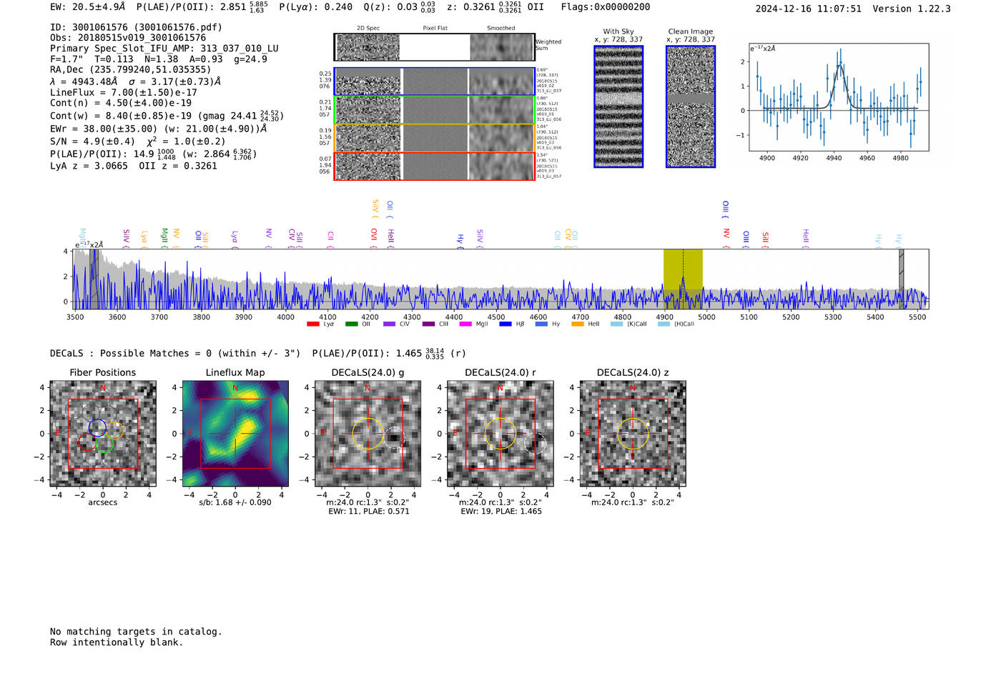Select the Weighted Sum 2D spectrum row
The height and width of the screenshot is (681, 1001).
coord(434,47)
